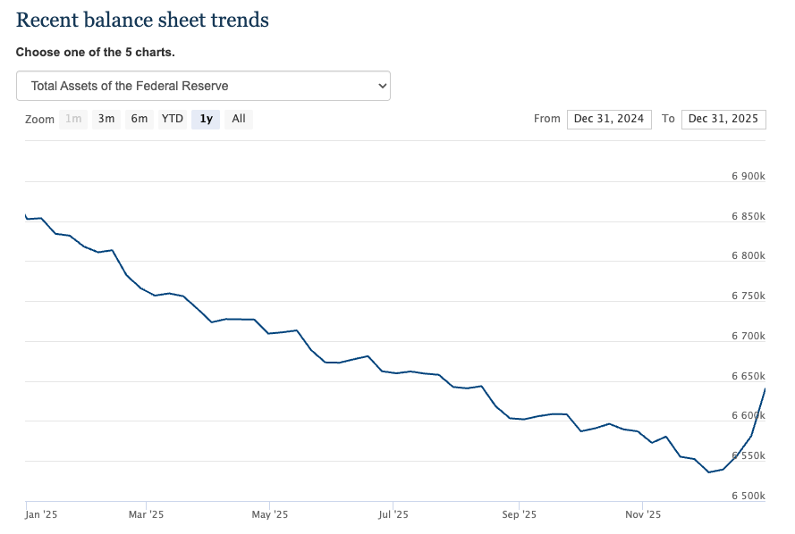795x534 pixels.
Task: Select the 3m zoom range
Action: [106, 119]
